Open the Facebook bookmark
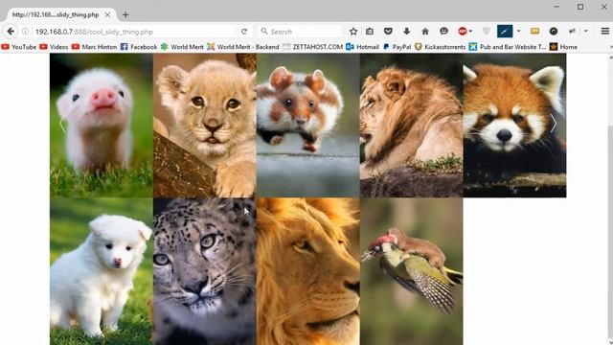 [139, 47]
